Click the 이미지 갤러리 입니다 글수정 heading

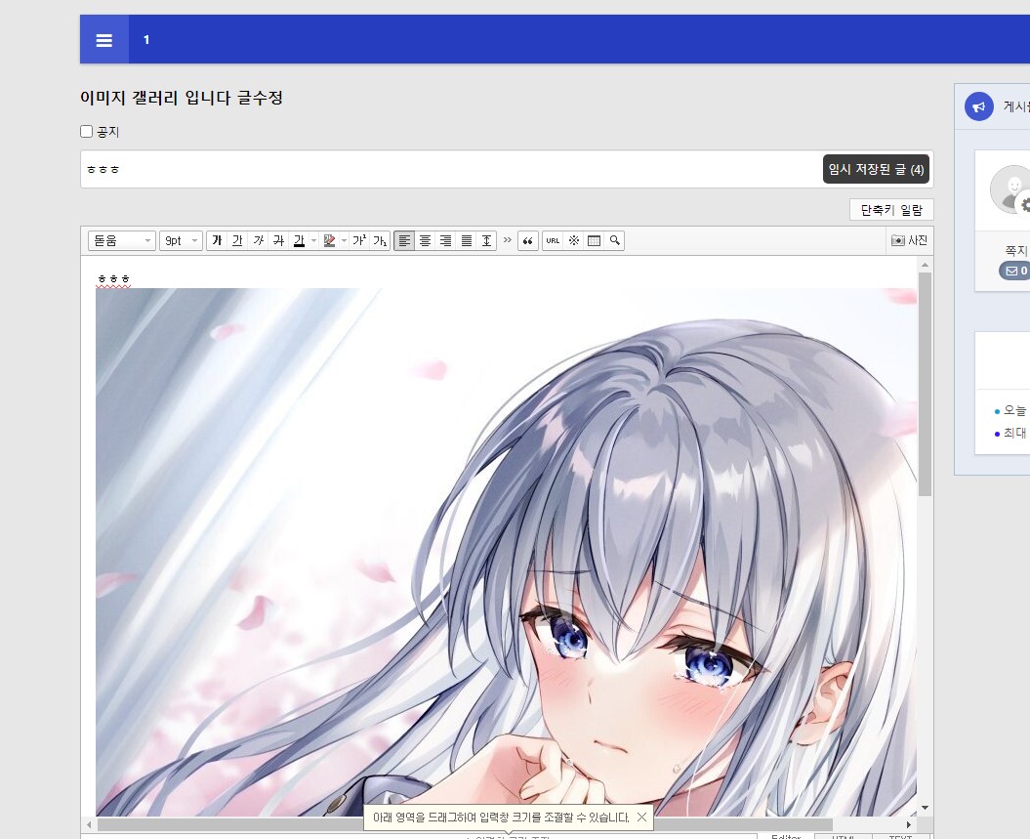(182, 98)
